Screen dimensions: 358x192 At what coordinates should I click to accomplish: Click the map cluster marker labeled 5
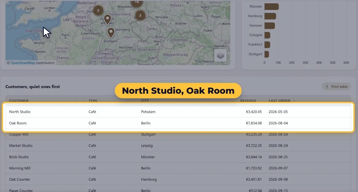click(x=98, y=10)
